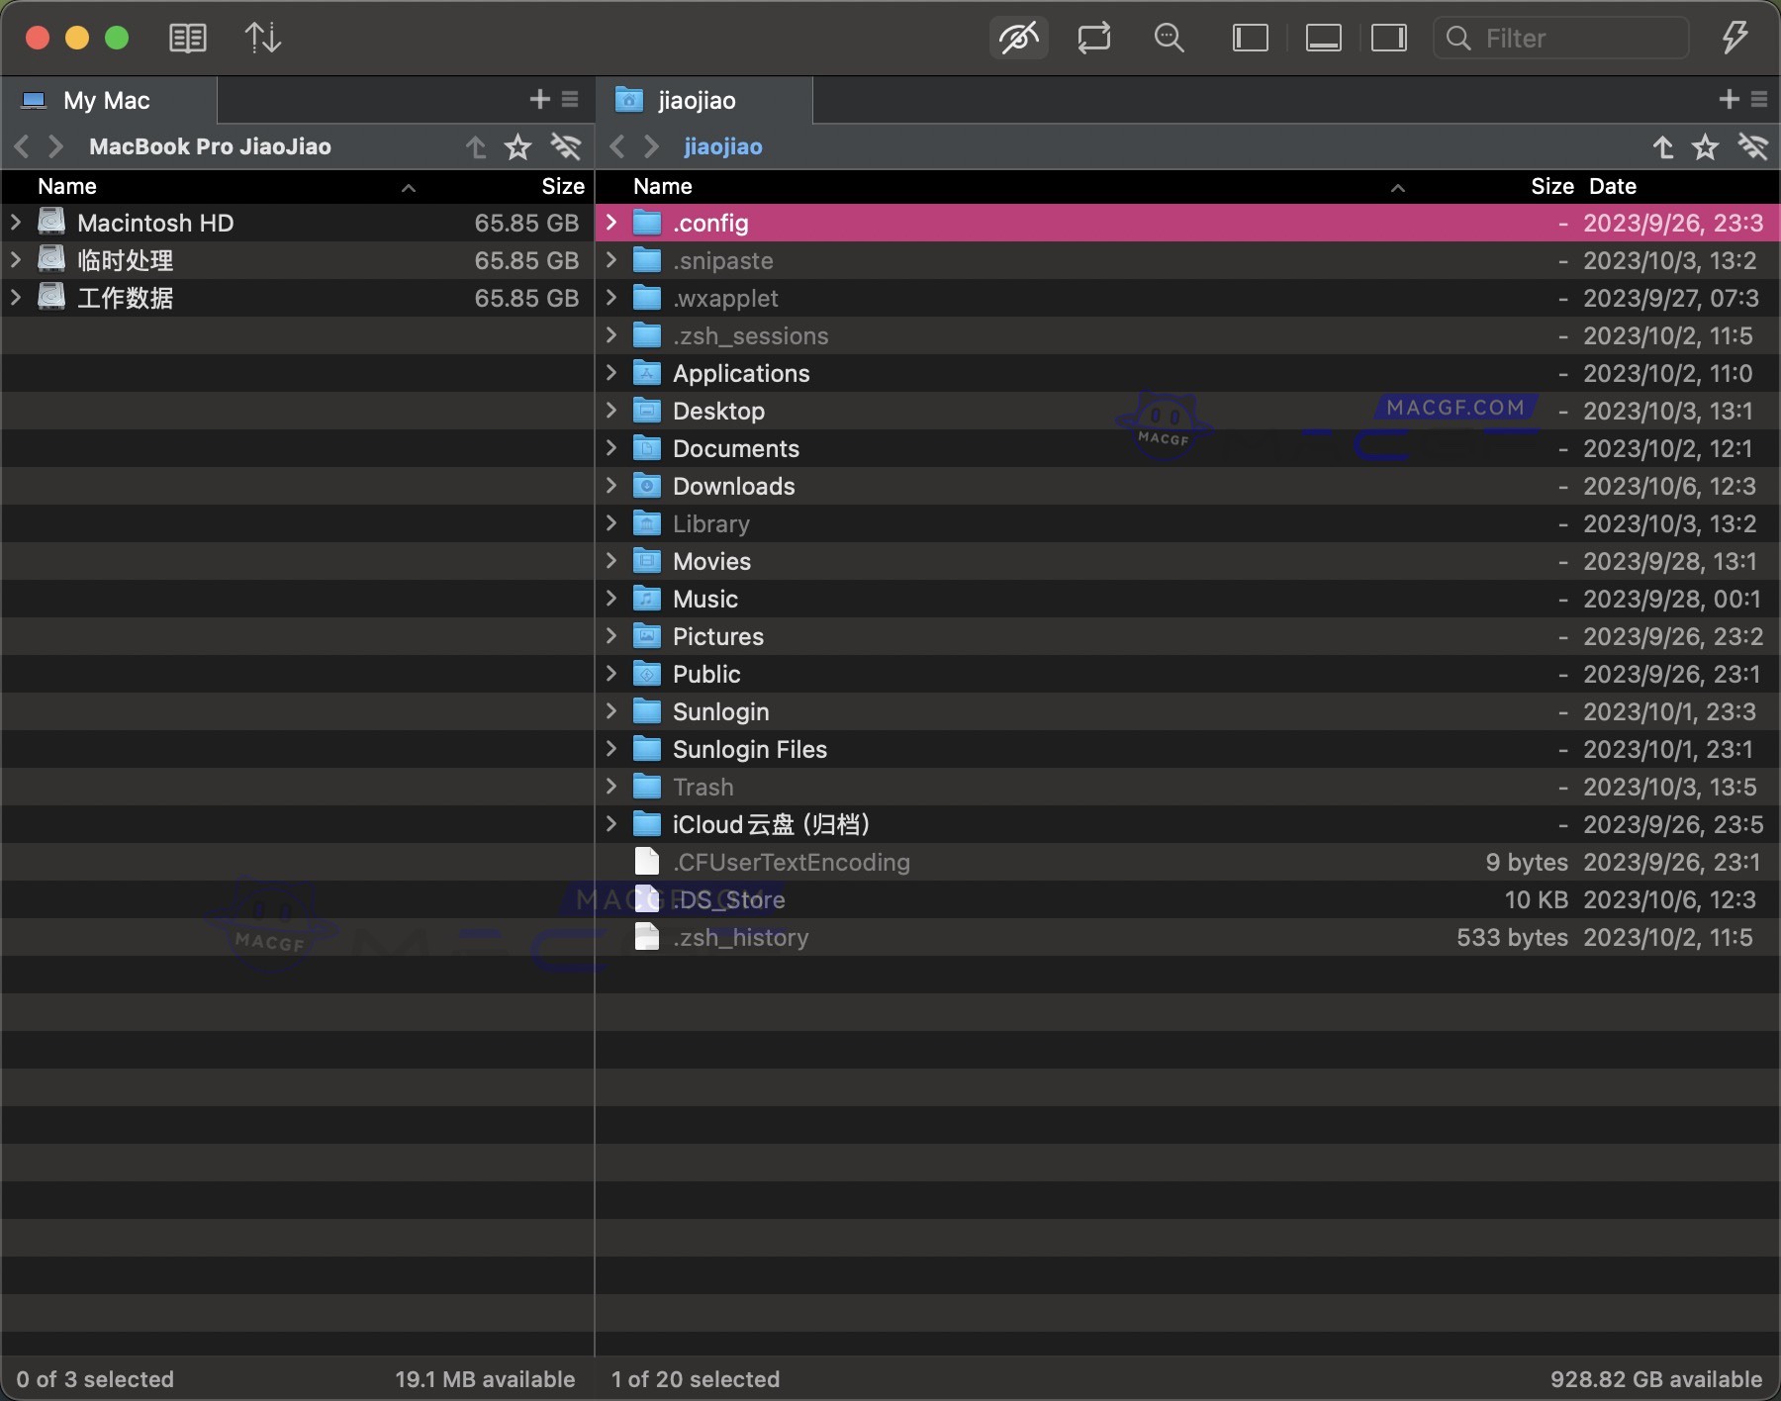The image size is (1781, 1401).
Task: Click the star favorites icon above the right pane
Action: [1704, 146]
